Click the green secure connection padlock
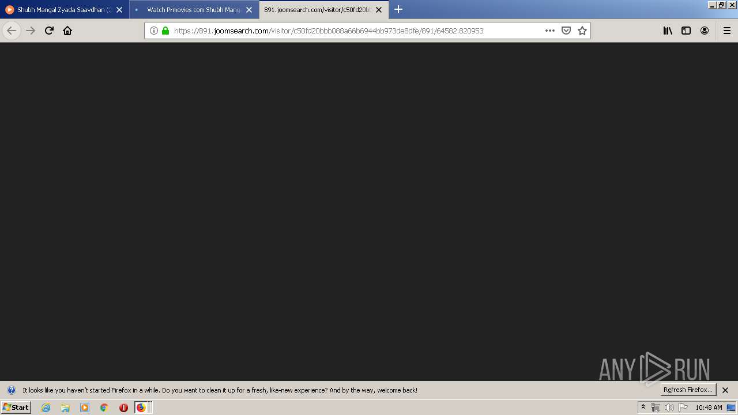This screenshot has width=738, height=415. [165, 31]
